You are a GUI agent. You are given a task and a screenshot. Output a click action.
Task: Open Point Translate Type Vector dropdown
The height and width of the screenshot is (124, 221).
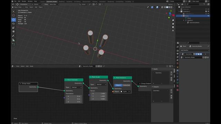(77, 87)
